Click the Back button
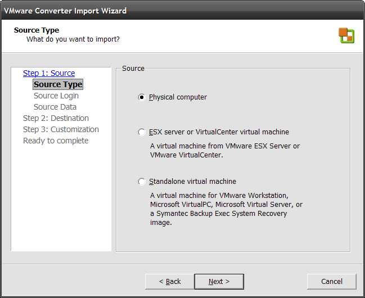This screenshot has height=298, width=365. click(x=170, y=282)
